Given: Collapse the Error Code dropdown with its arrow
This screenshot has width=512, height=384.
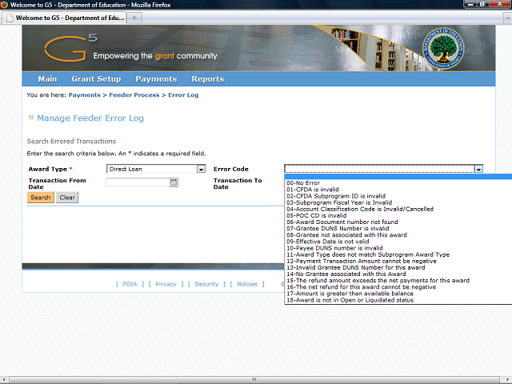Looking at the screenshot, I should [x=478, y=169].
